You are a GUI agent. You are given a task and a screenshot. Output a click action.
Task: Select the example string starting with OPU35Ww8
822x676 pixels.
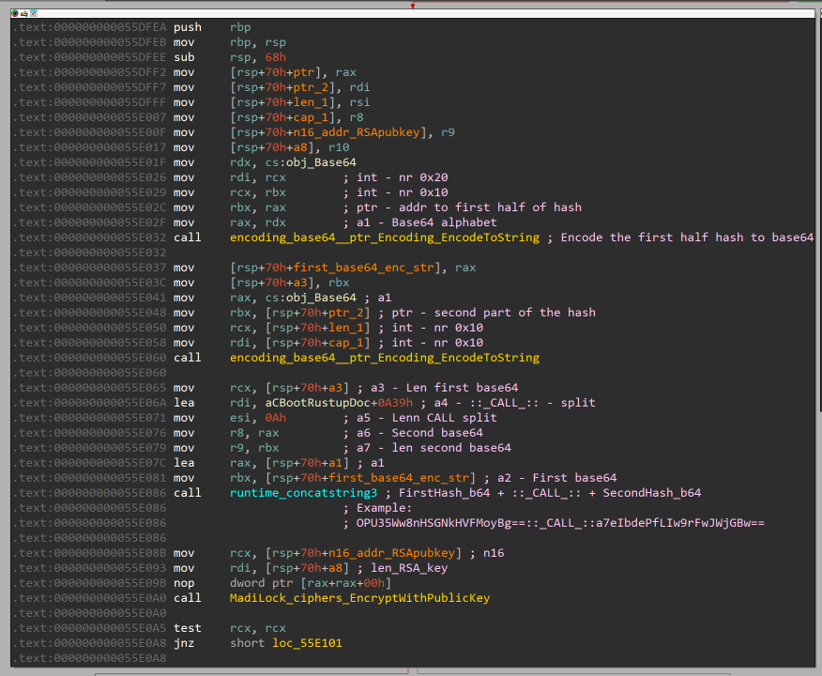pos(560,523)
